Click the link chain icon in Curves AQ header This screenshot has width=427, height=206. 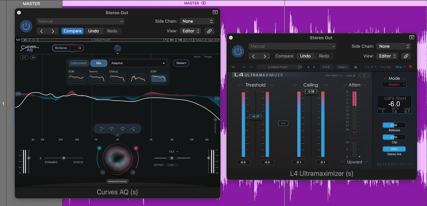pyautogui.click(x=209, y=31)
